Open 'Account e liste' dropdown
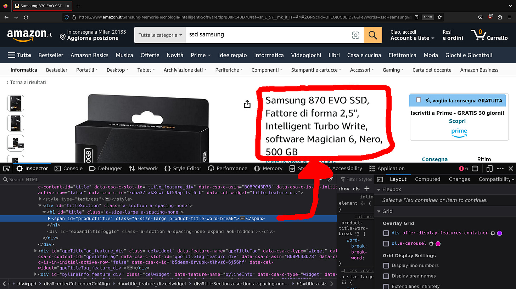516x289 pixels. pos(412,38)
